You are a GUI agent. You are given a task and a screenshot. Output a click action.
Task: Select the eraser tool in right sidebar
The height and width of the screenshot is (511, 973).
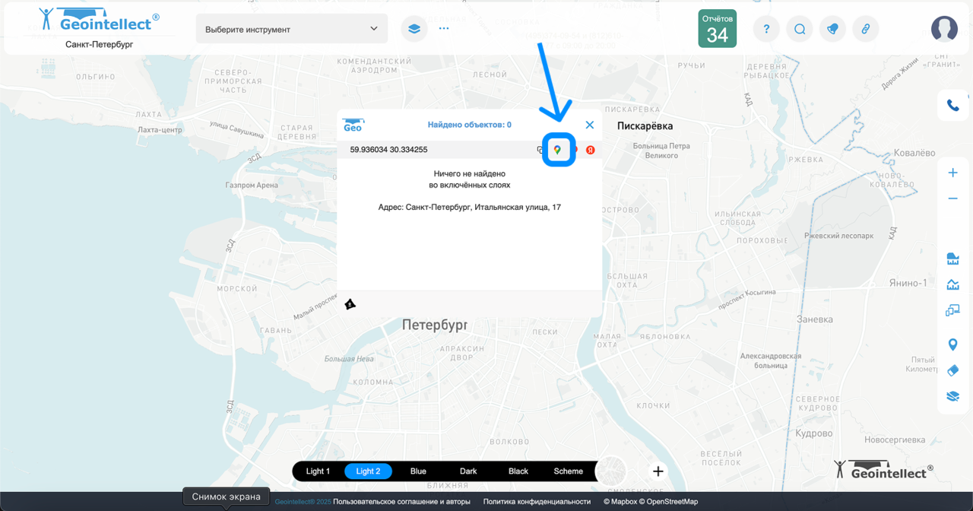(952, 370)
